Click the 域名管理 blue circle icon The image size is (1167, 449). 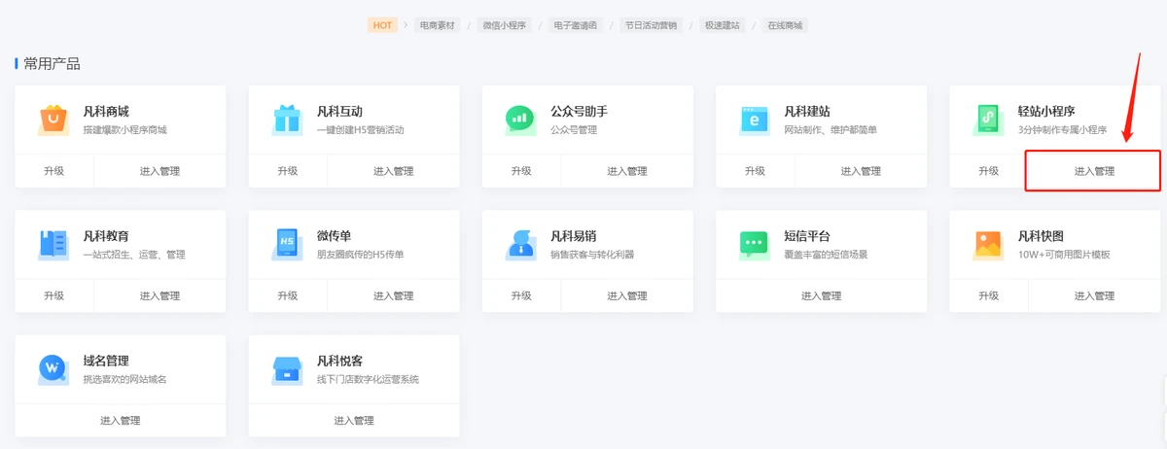[x=53, y=369]
